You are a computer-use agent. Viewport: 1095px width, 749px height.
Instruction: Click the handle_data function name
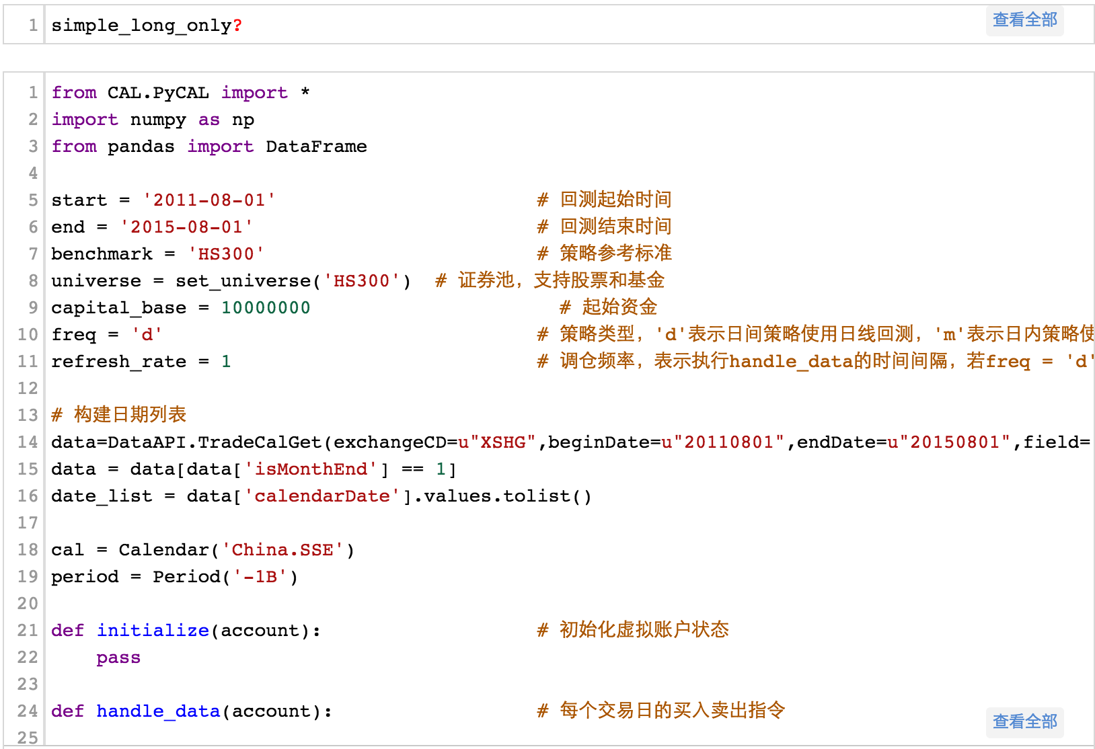pos(158,711)
